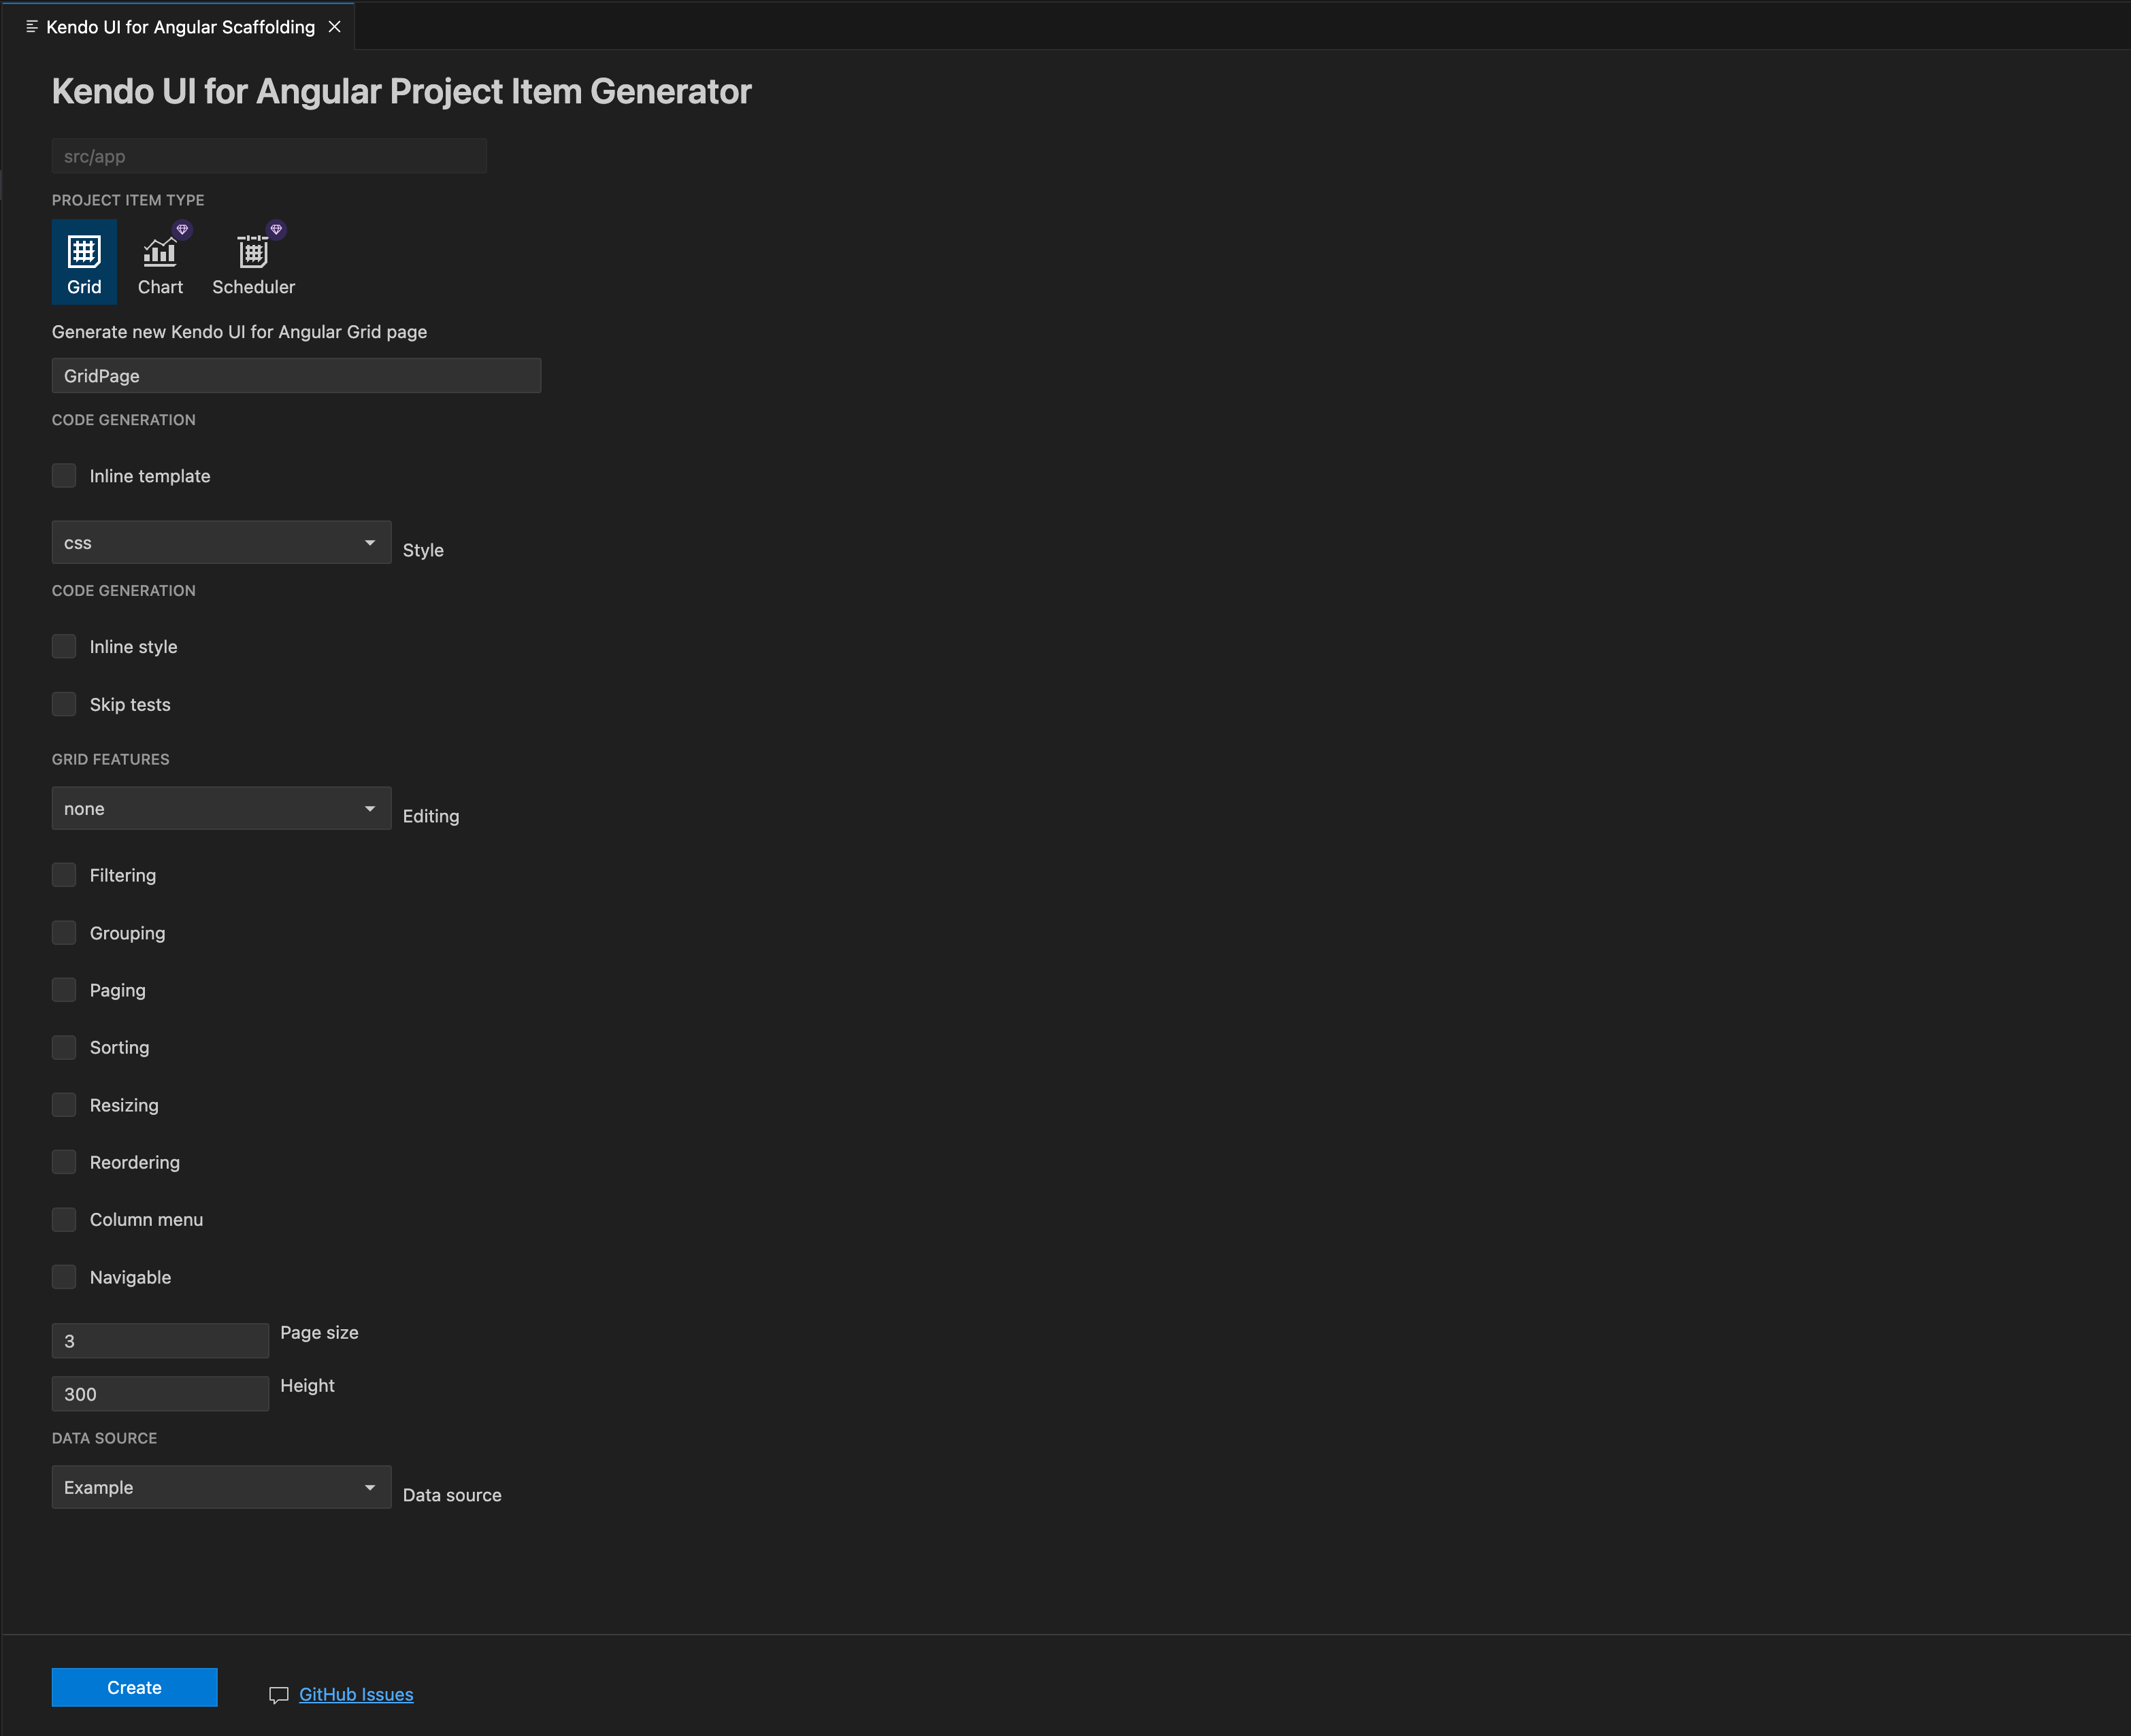The height and width of the screenshot is (1736, 2131).
Task: Enable the Filtering grid feature
Action: click(64, 874)
